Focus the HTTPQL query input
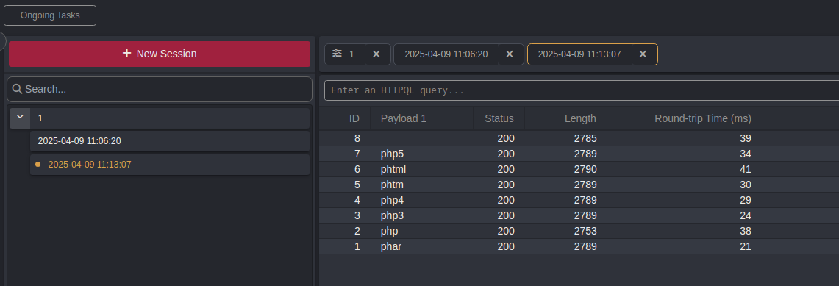Image resolution: width=839 pixels, height=286 pixels. click(582, 90)
